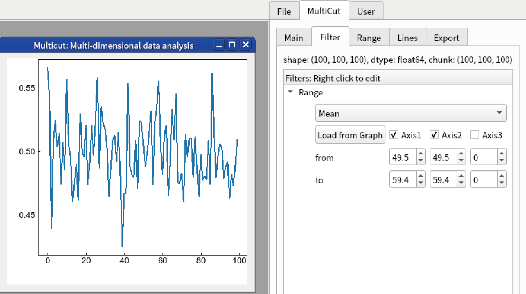Uncheck the Axis1 checkbox

tap(394, 135)
